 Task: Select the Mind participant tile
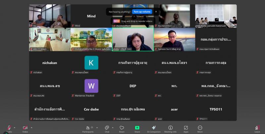(91, 16)
